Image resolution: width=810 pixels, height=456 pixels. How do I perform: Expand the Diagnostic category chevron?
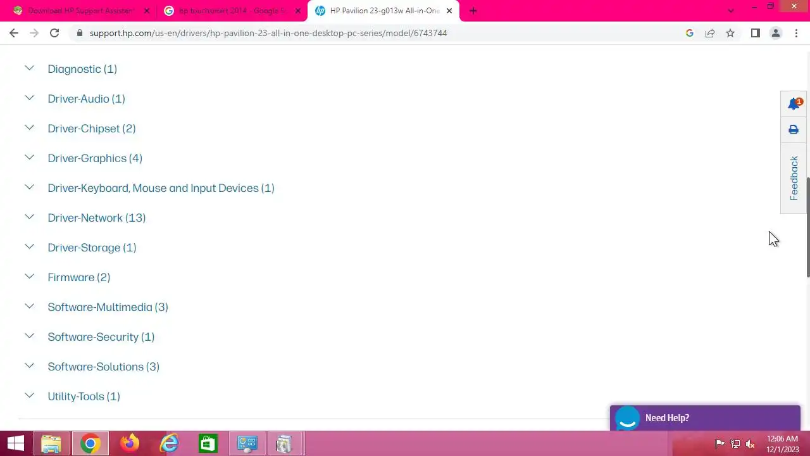(29, 68)
